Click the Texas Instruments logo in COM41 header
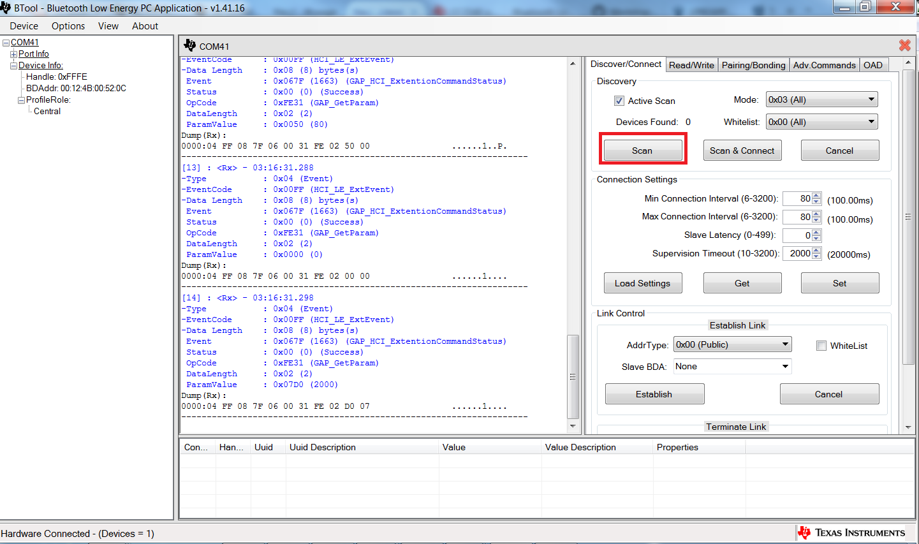 pos(189,45)
